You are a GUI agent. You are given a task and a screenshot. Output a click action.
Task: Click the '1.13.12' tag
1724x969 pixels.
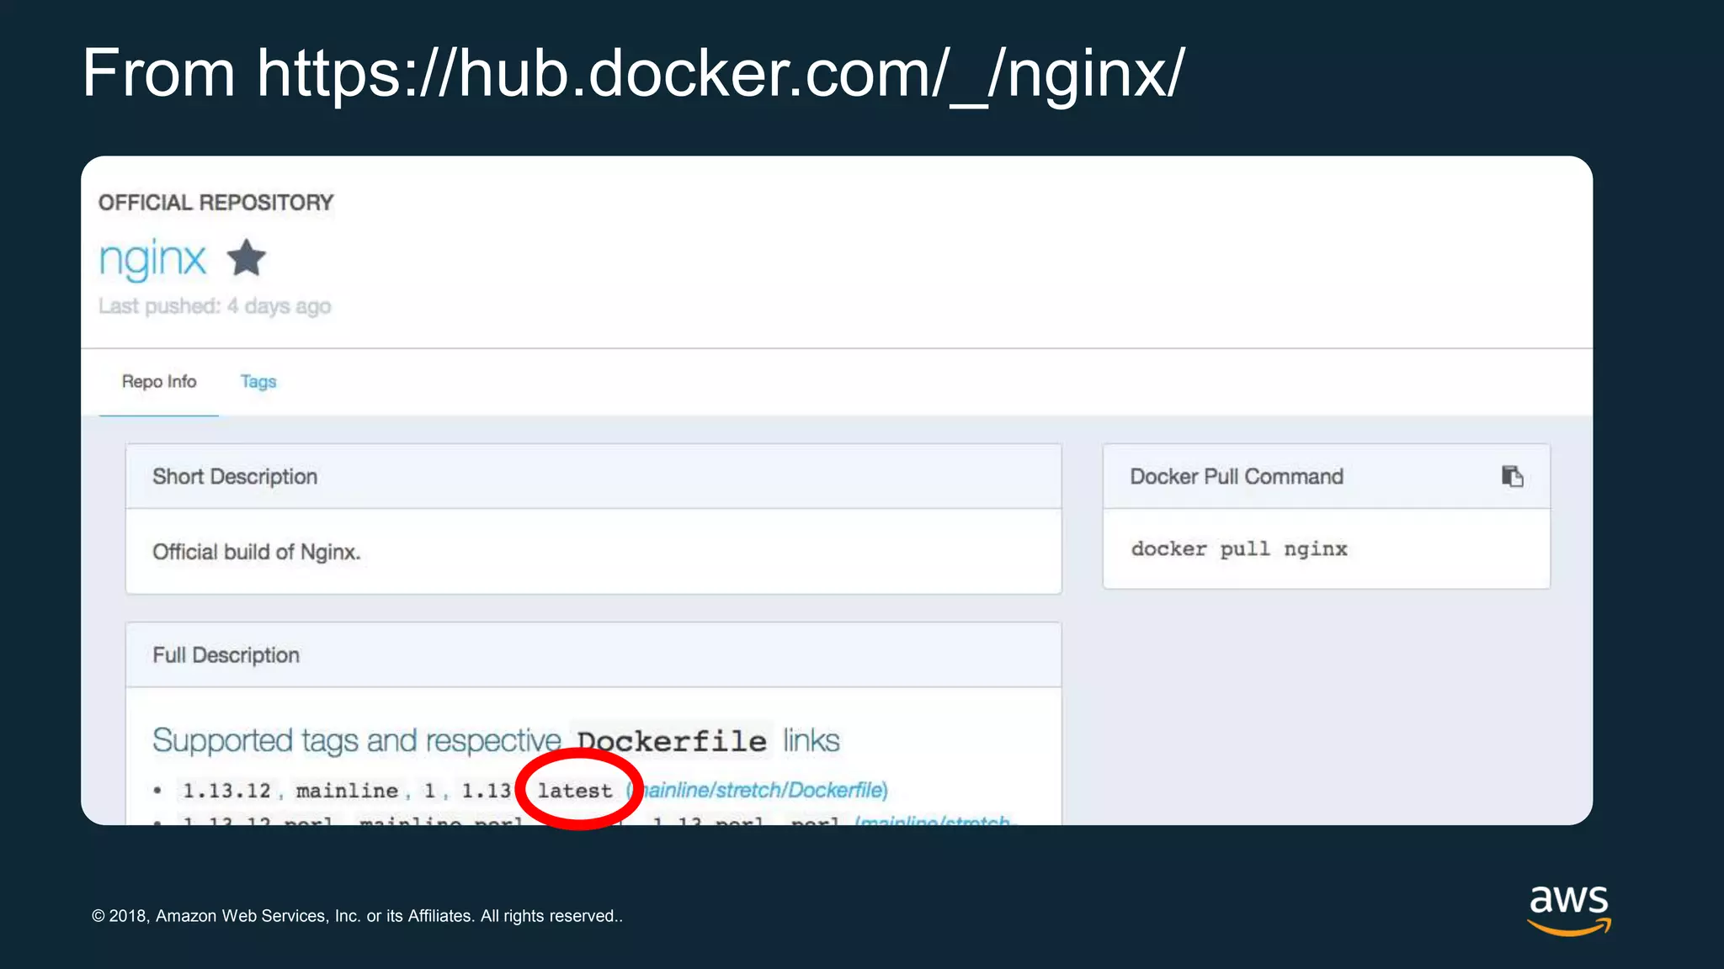(226, 791)
